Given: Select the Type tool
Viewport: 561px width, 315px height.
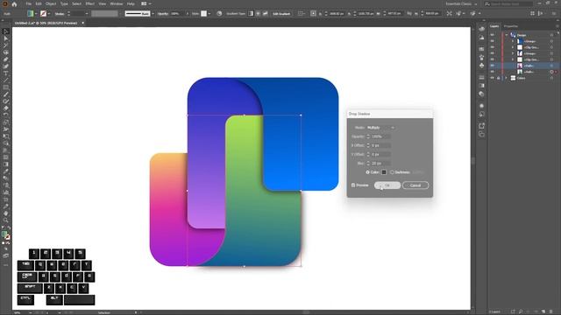Looking at the screenshot, I should [x=6, y=73].
